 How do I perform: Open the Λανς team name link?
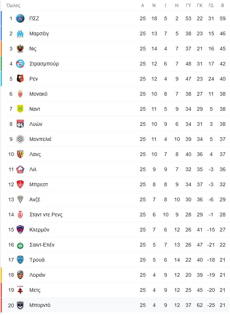35,154
